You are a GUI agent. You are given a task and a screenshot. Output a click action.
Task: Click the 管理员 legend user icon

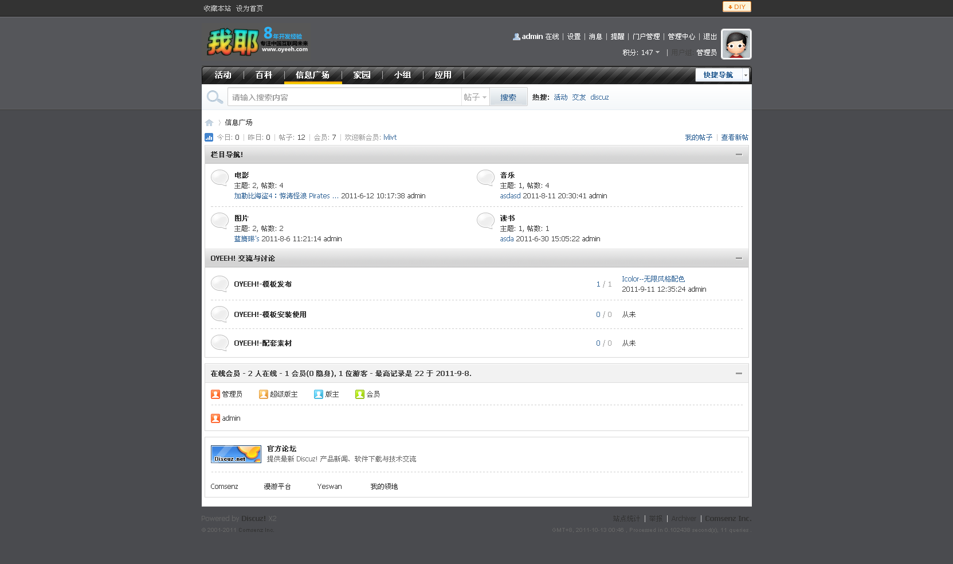[x=215, y=394]
